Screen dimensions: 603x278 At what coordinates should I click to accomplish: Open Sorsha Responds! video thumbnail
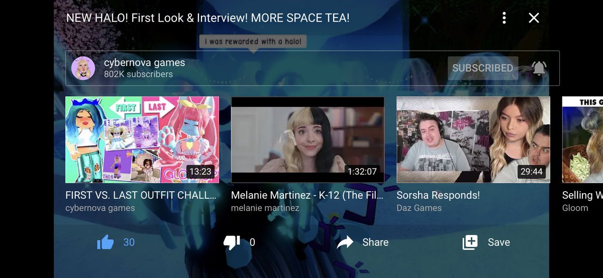click(x=473, y=140)
